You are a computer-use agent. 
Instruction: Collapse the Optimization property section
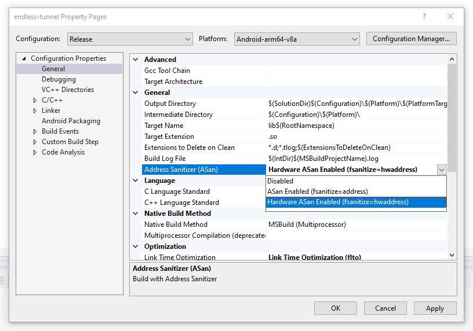[x=136, y=247]
